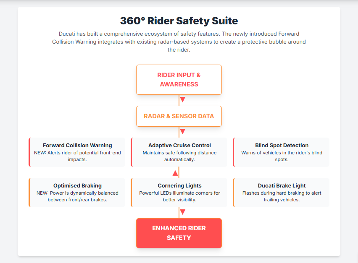Viewport: 358px width, 263px height.
Task: Click the Ducati ecosystem intro paragraph
Action: 179,42
